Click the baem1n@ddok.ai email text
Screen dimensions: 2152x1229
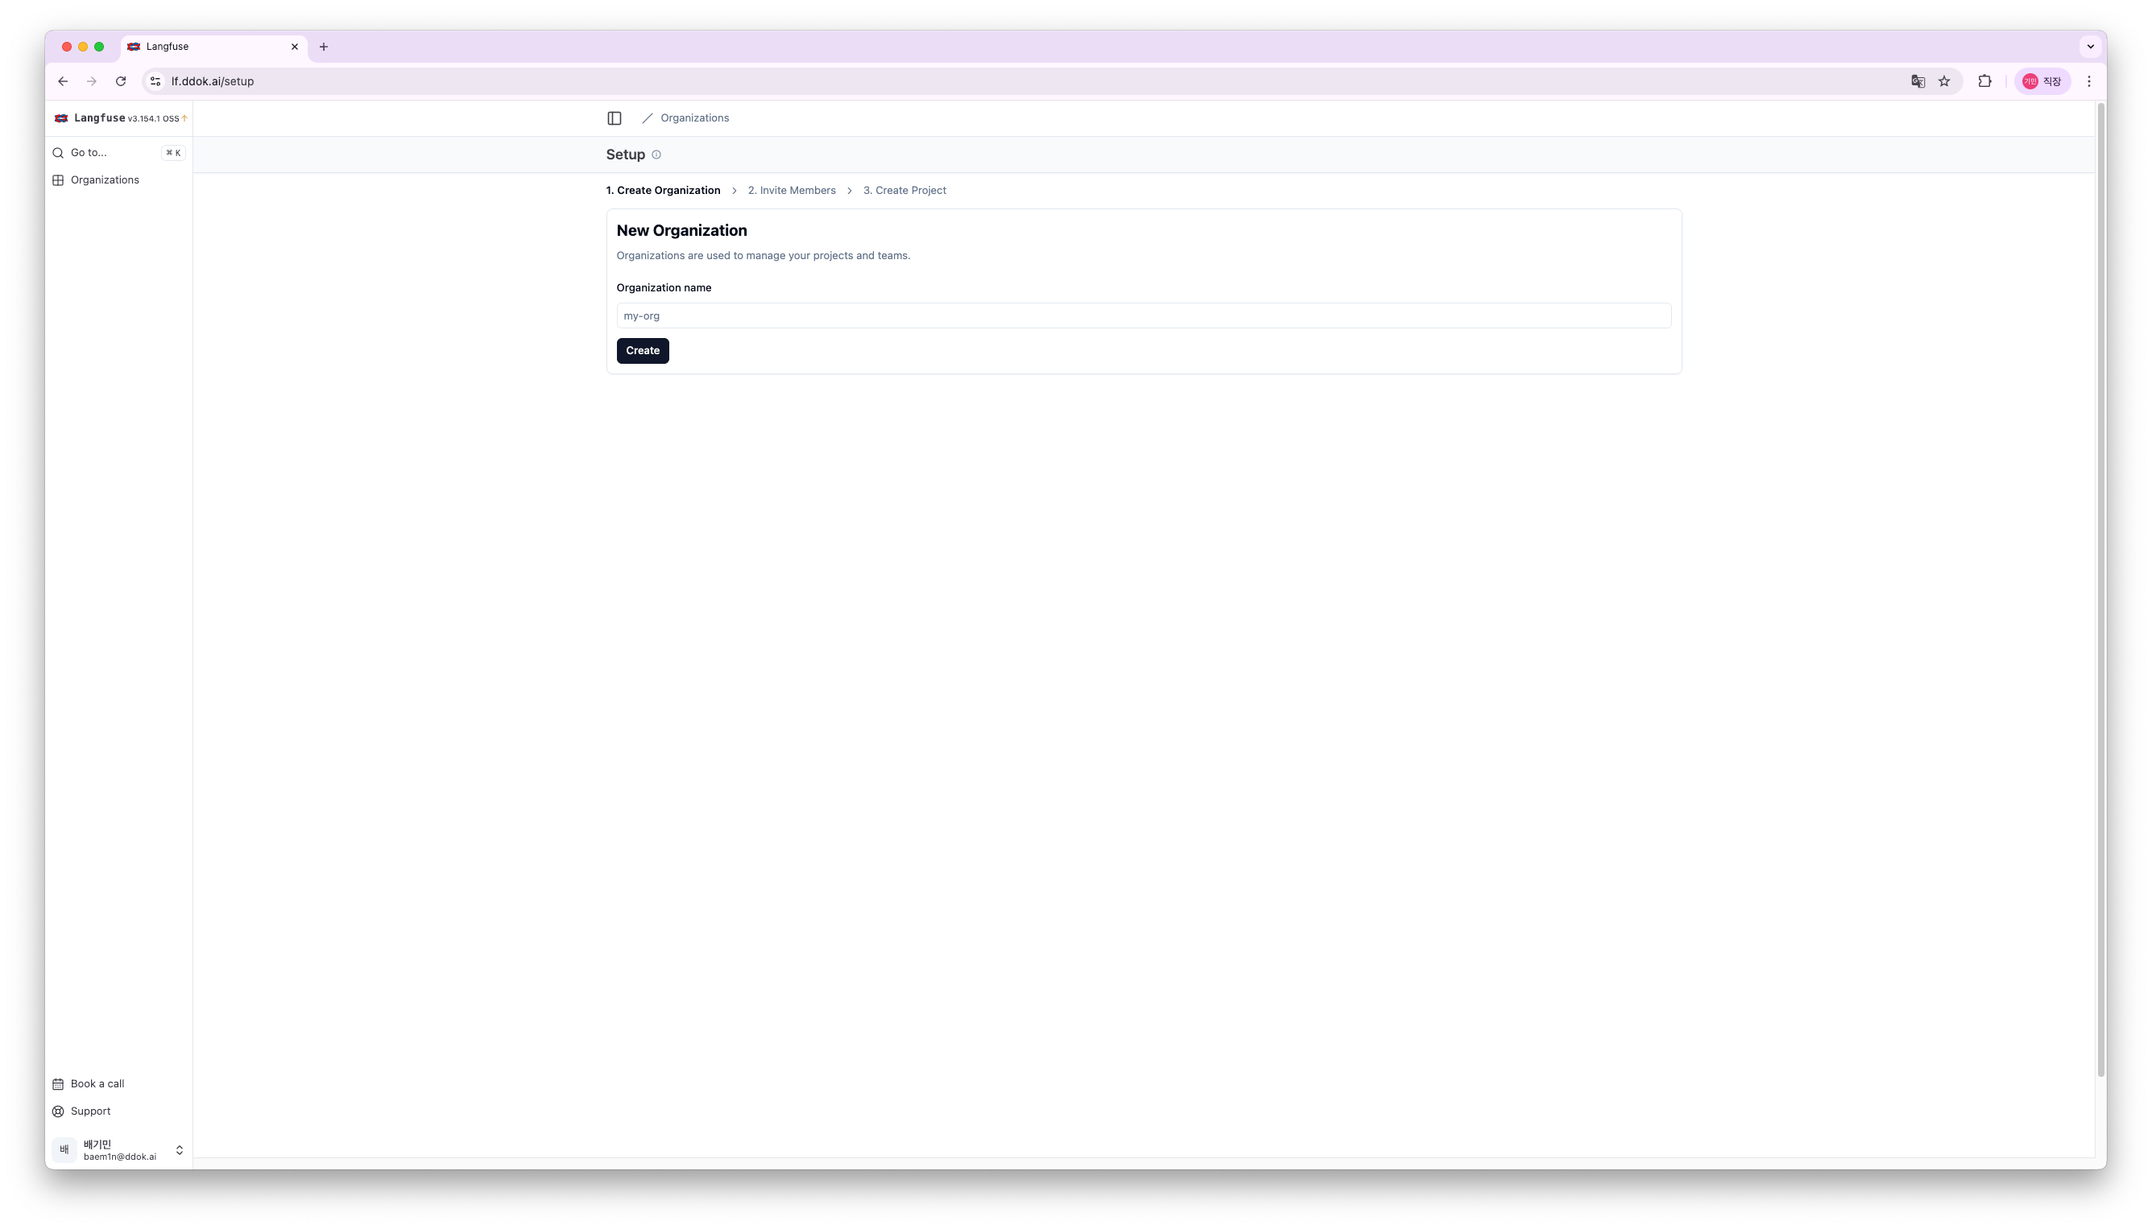(x=120, y=1157)
